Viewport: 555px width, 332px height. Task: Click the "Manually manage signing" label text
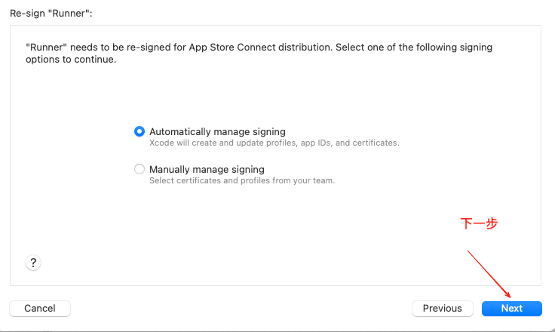[x=207, y=169]
